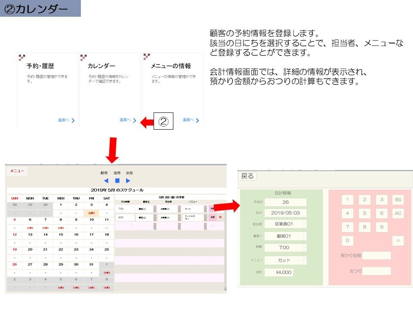Open the 担当者 dropdown showing 従業員01
This screenshot has width=413, height=309.
click(286, 224)
